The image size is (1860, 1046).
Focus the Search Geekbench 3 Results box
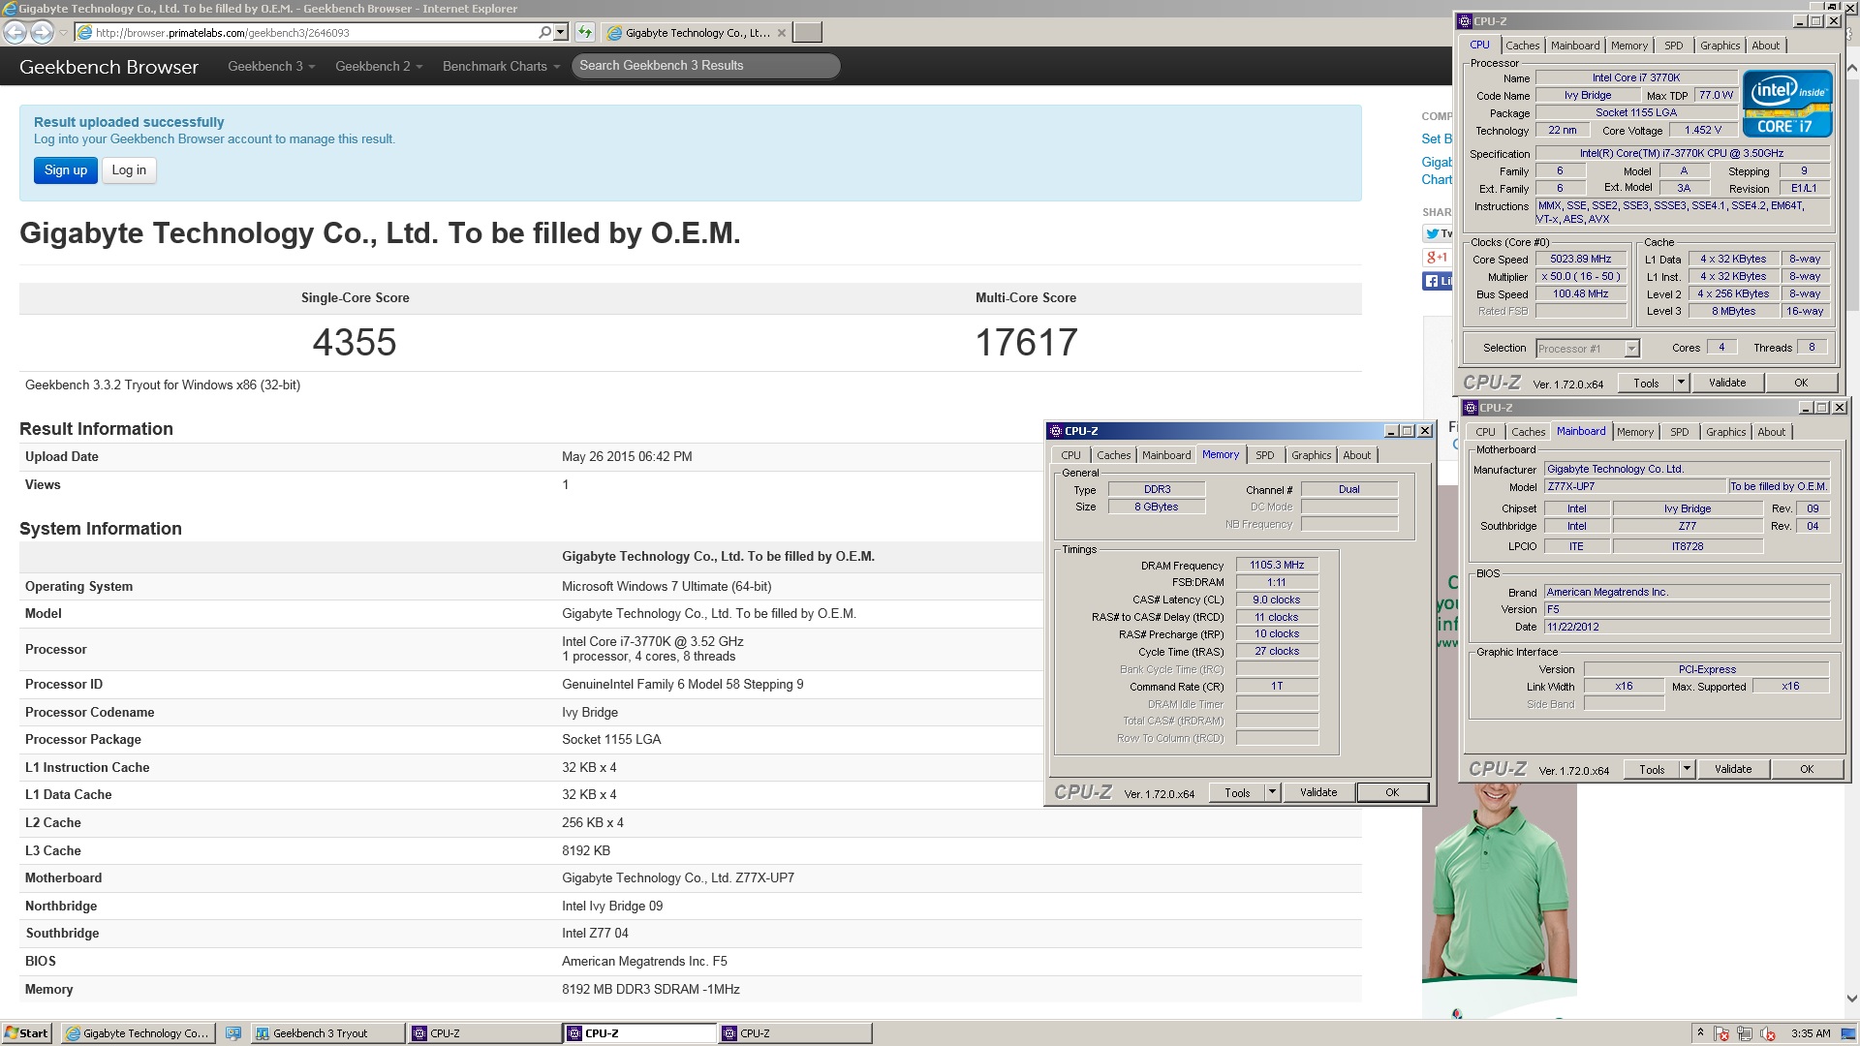(x=705, y=66)
